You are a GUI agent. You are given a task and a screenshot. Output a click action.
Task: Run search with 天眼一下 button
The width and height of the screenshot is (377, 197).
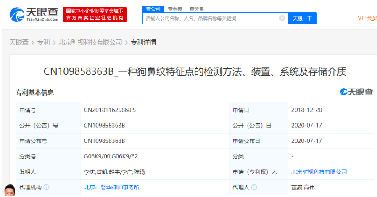[303, 18]
